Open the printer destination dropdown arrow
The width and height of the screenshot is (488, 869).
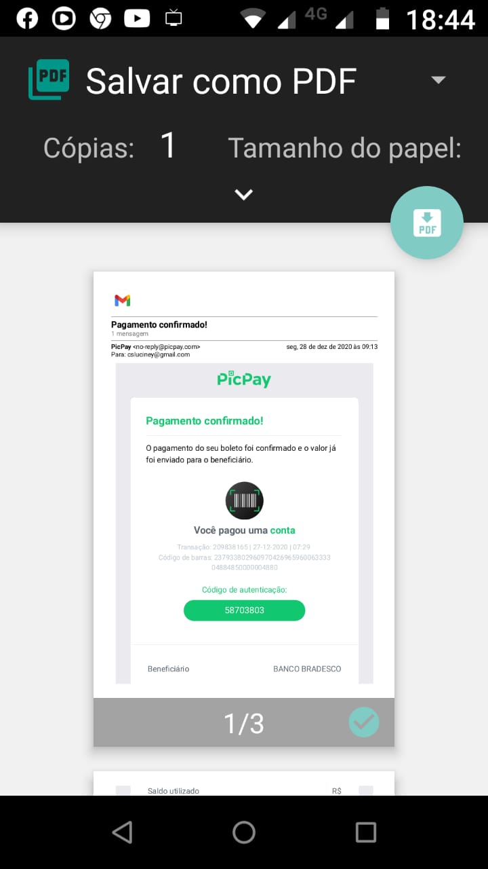(439, 80)
